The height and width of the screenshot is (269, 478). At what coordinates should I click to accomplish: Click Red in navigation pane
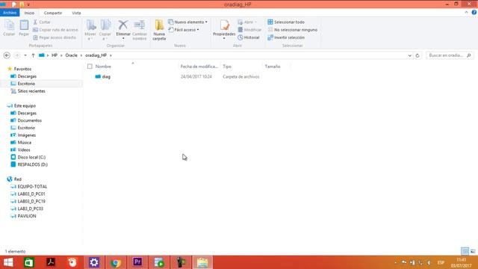click(x=18, y=179)
